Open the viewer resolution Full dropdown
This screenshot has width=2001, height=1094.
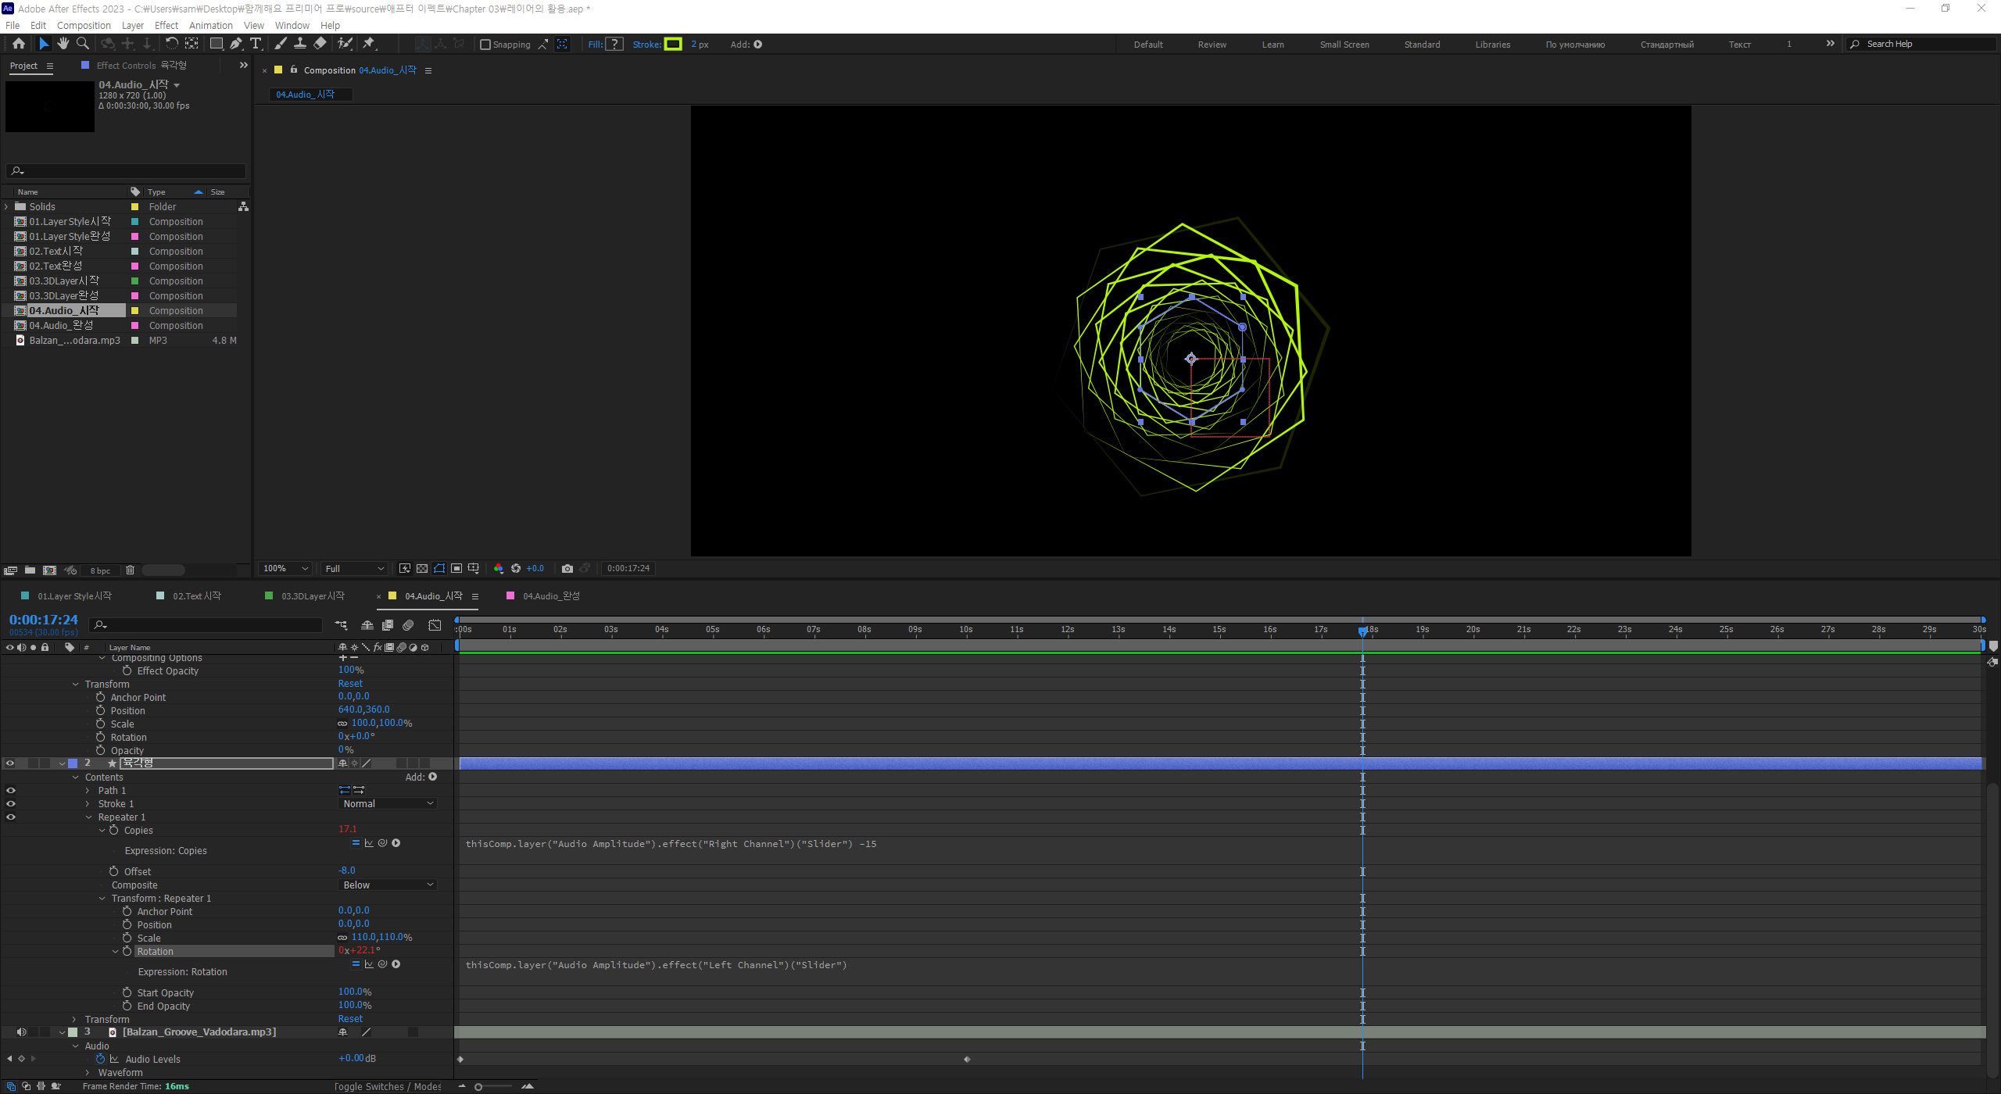point(355,568)
